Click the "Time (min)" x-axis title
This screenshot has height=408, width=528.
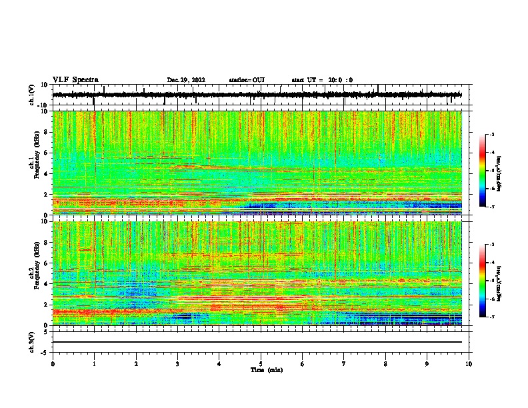point(267,370)
